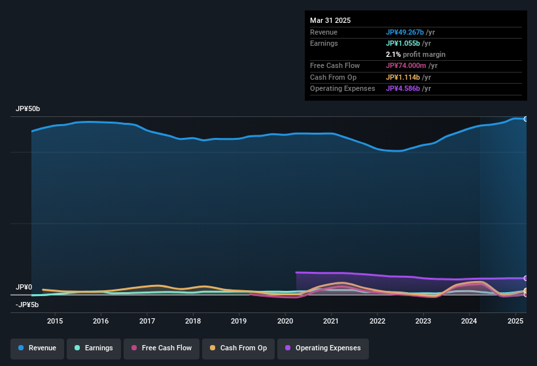Click the JP¥50b y-axis label
The width and height of the screenshot is (537, 366).
27,108
